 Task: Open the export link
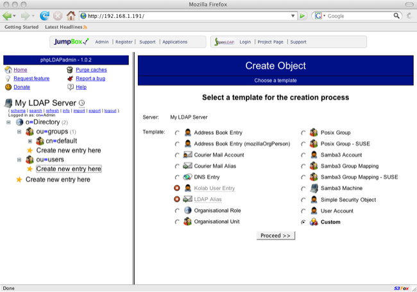[x=94, y=111]
